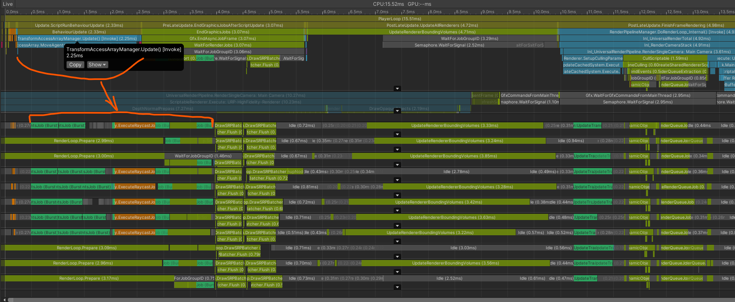This screenshot has height=302, width=735.
Task: Select the Update.ScriptRunBehaviourUpdate (2.33ms) sample
Action: (x=79, y=25)
